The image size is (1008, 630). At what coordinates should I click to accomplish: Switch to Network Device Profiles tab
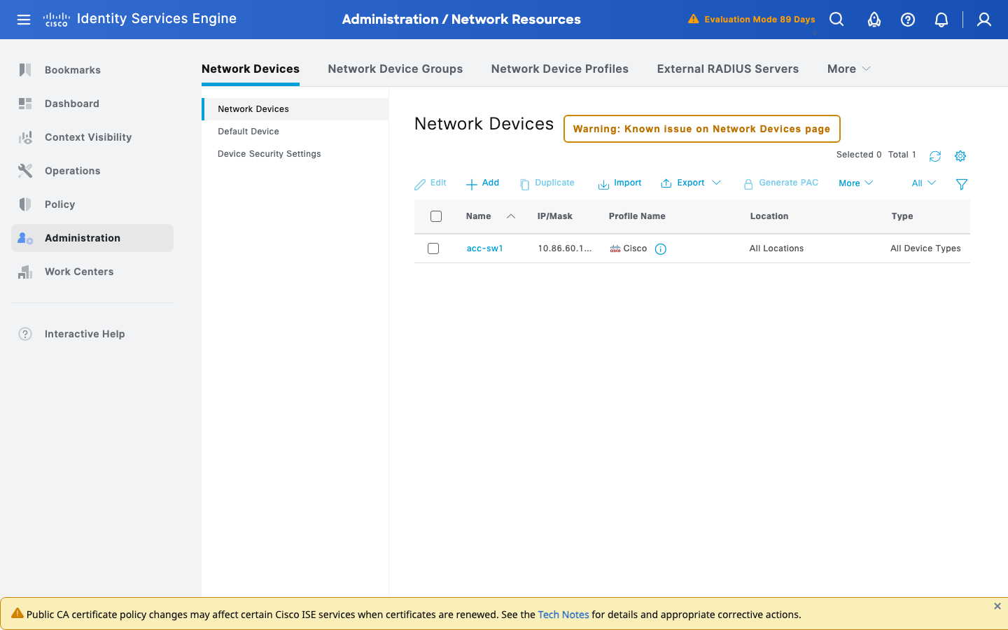[x=560, y=69]
